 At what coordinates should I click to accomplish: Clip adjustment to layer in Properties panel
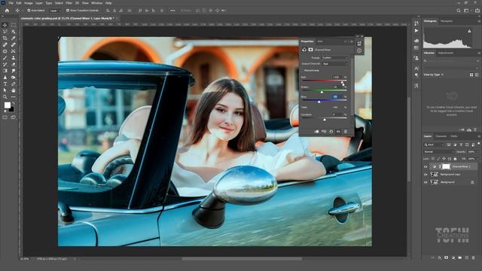[x=316, y=132]
